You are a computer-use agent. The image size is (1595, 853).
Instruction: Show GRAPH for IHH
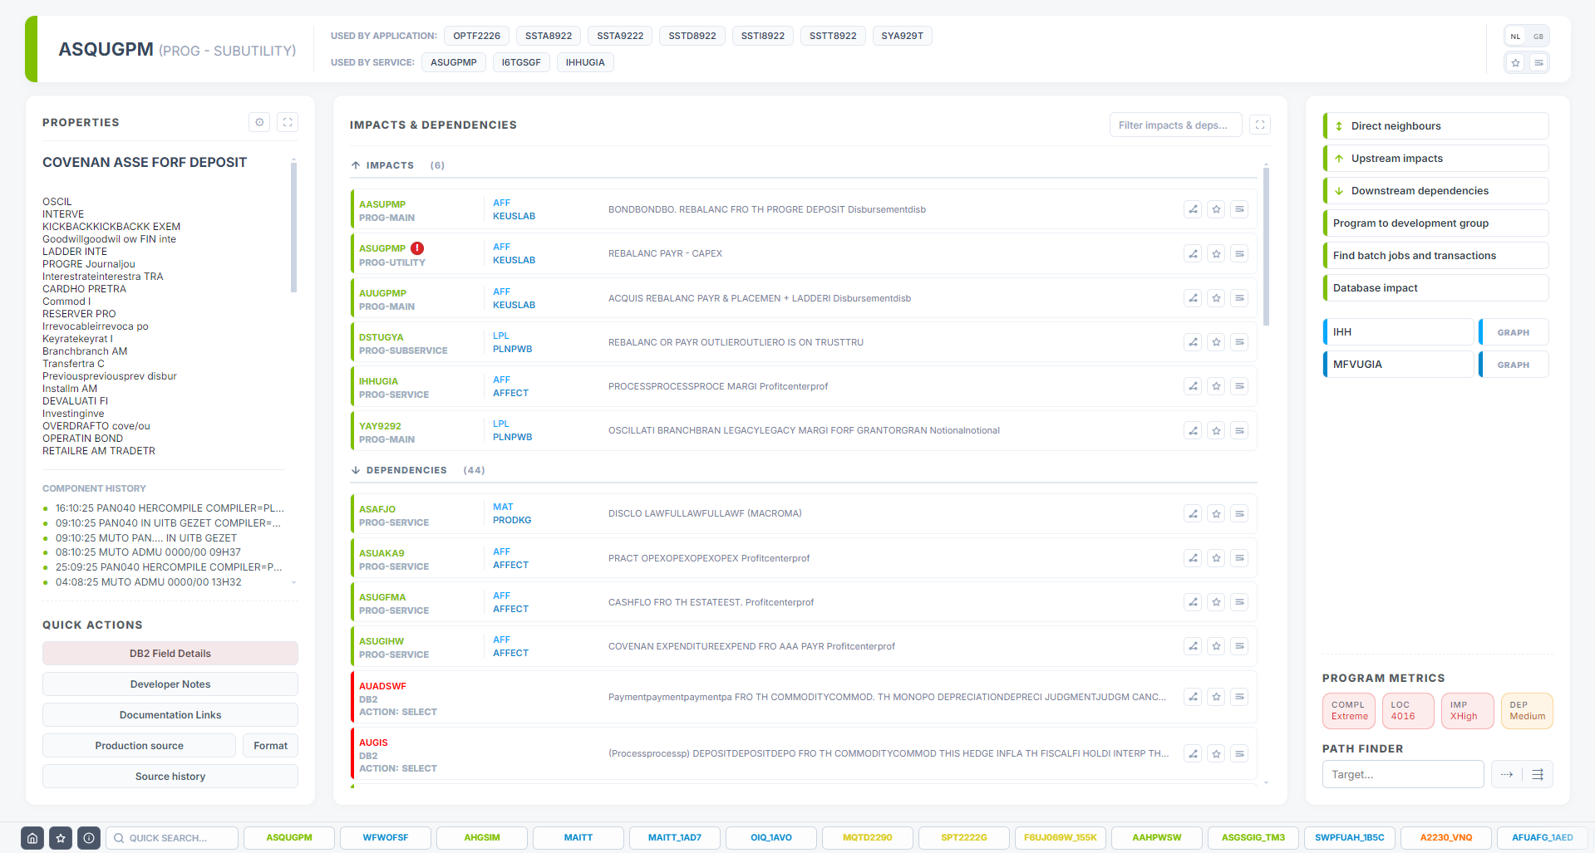point(1514,332)
